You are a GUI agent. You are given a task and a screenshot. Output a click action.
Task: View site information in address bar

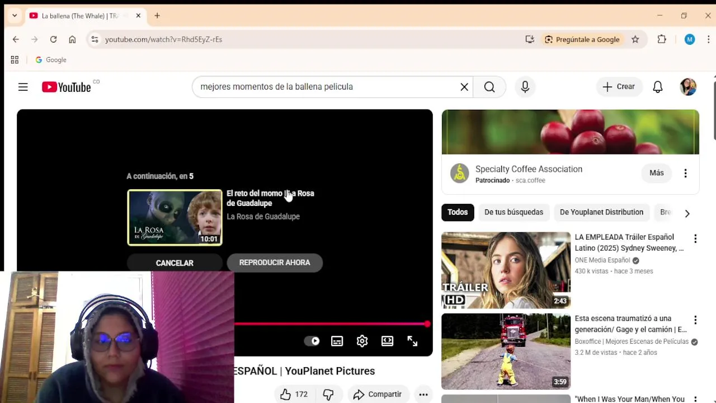[x=95, y=39]
